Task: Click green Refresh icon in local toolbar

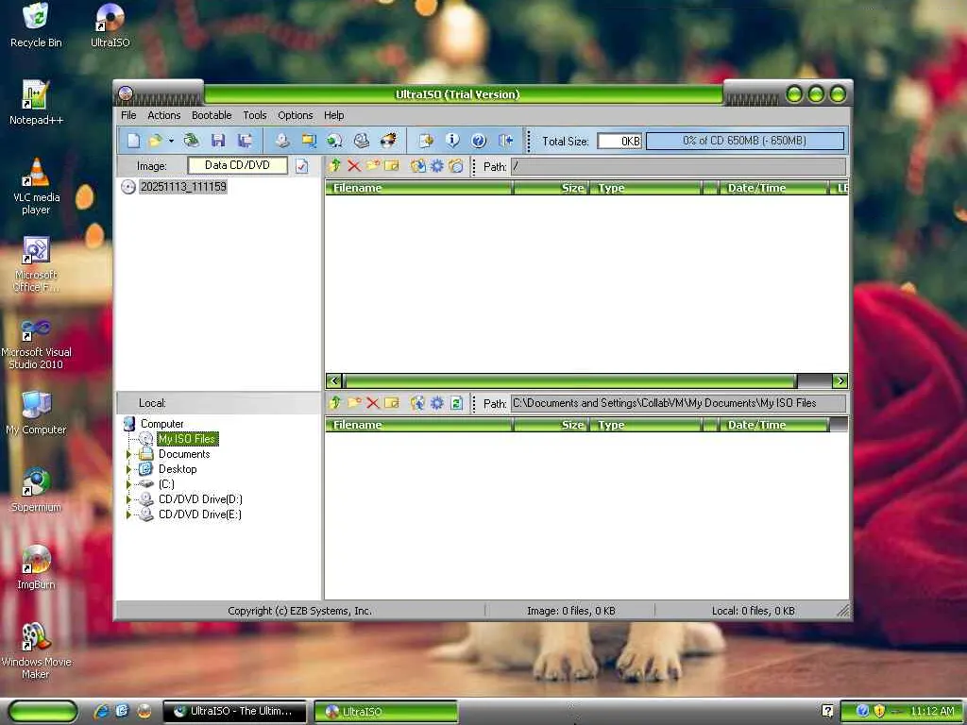Action: pyautogui.click(x=456, y=402)
